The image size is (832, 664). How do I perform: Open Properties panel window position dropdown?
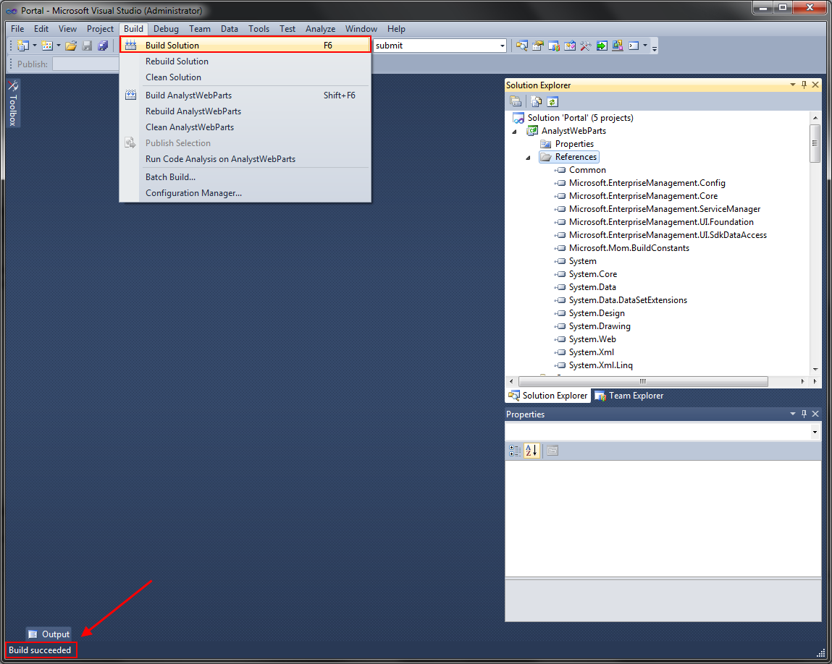(793, 414)
